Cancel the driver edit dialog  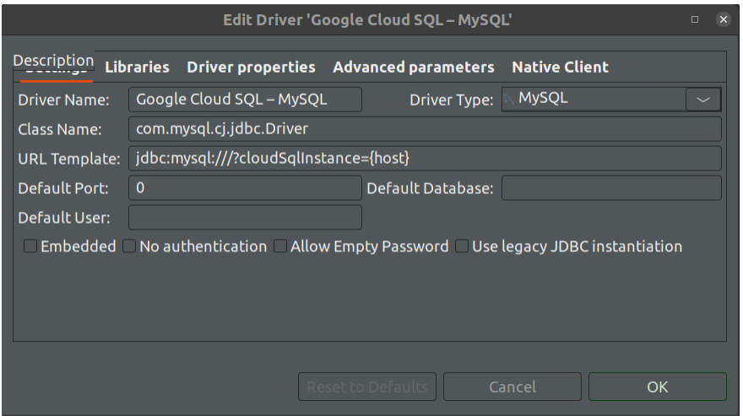(513, 386)
